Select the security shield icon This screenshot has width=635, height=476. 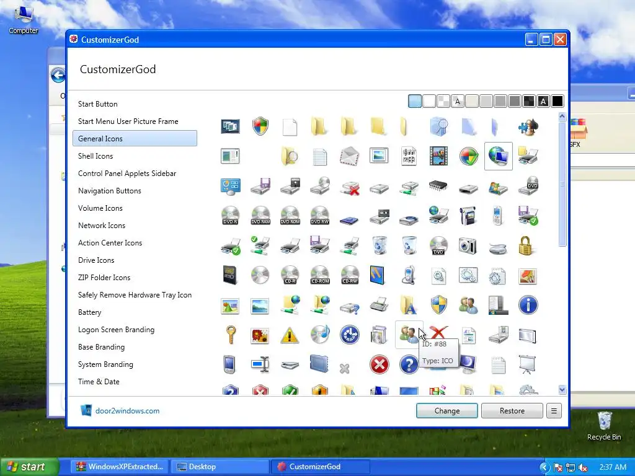(x=260, y=126)
